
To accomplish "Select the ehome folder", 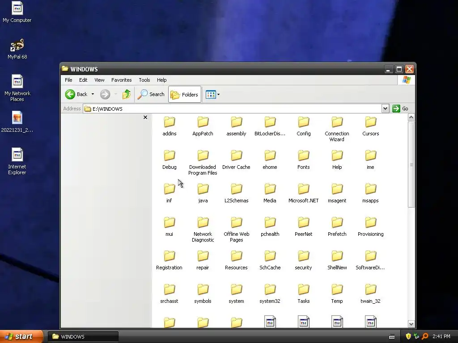I will tap(270, 160).
